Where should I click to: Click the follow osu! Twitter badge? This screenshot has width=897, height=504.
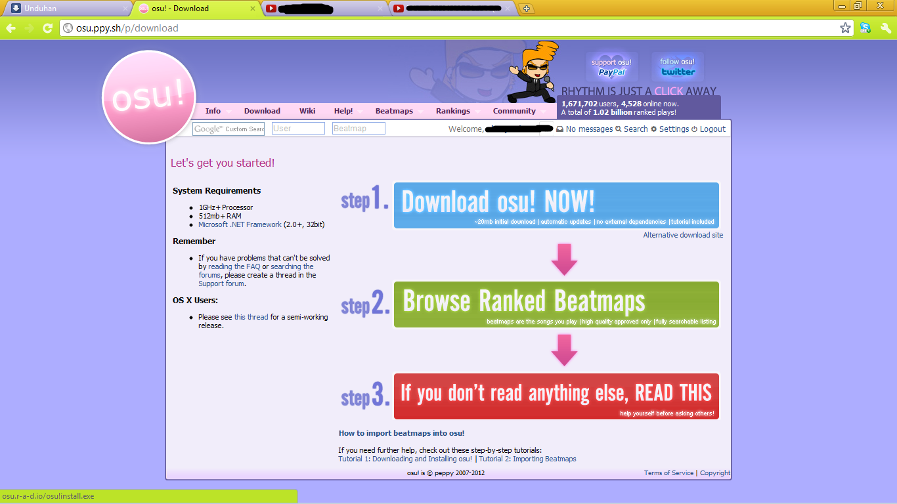coord(678,66)
